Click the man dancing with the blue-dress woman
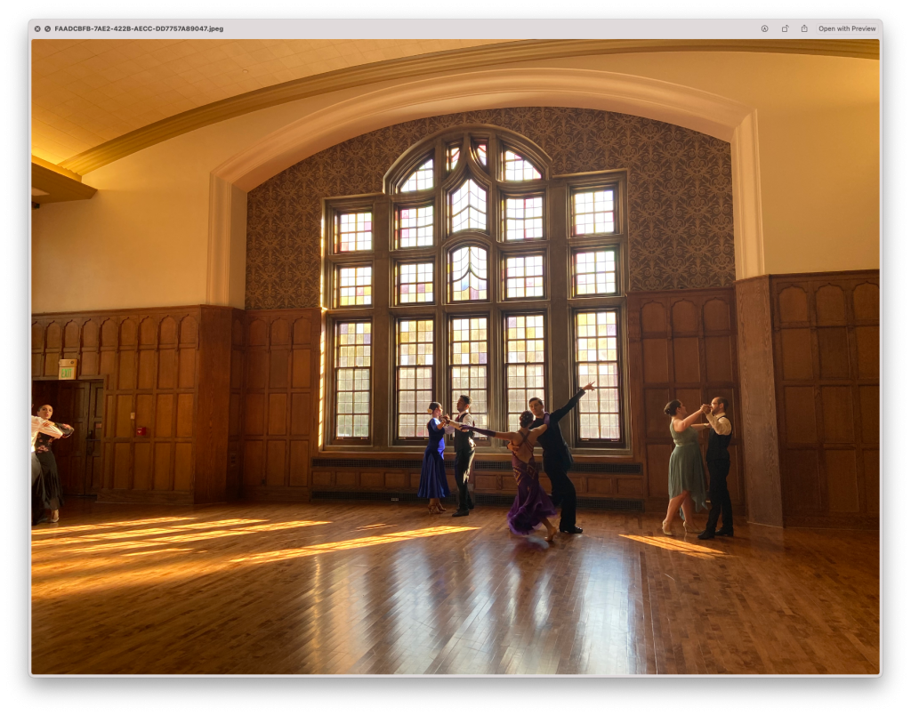Viewport: 911px width, 715px height. [x=464, y=454]
